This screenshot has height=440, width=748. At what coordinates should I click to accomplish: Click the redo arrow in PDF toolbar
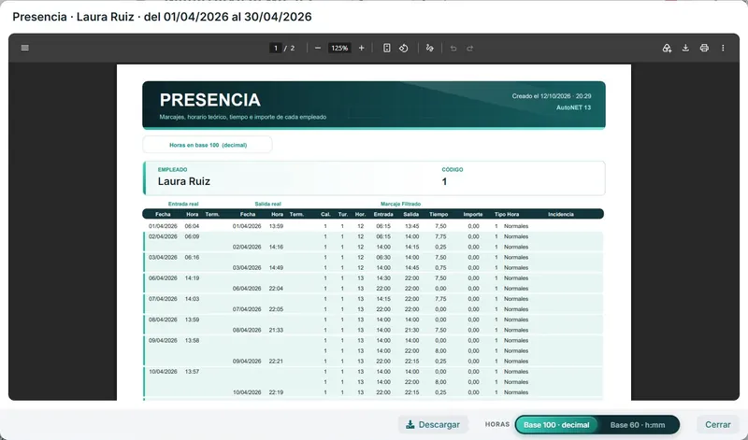tap(470, 49)
